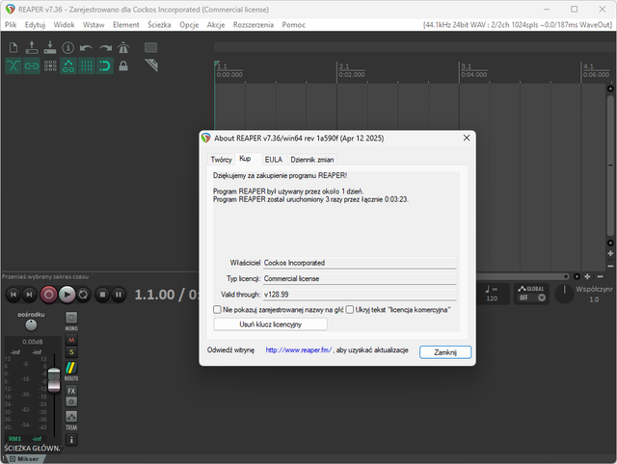The height and width of the screenshot is (464, 617).
Task: Click the Redo arrow icon
Action: pyautogui.click(x=105, y=47)
